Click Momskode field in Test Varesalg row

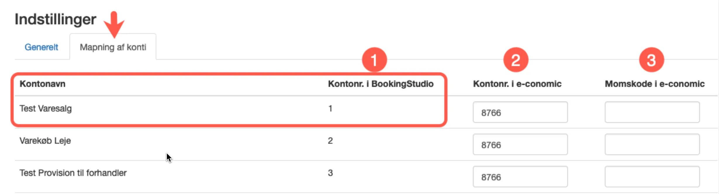652,112
